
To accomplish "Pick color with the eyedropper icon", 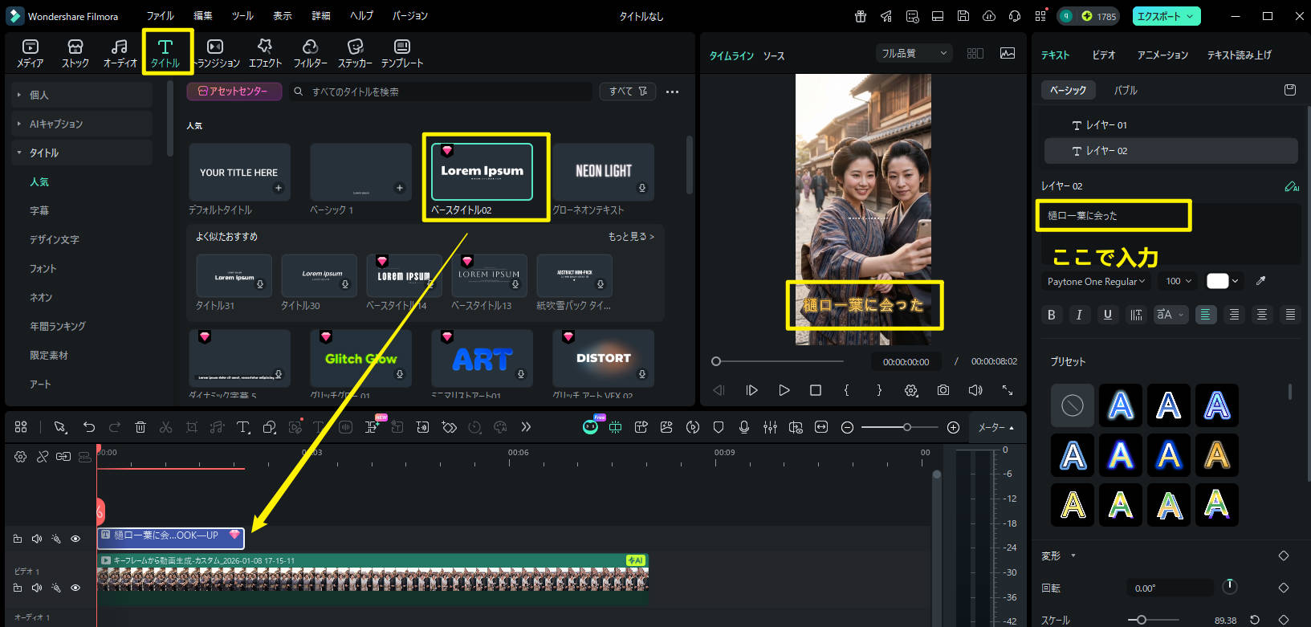I will point(1261,281).
